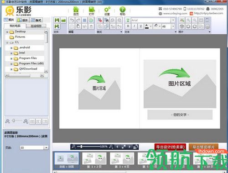Click the undo arrow in the edit group
This screenshot has height=173, width=228.
(x=72, y=20)
